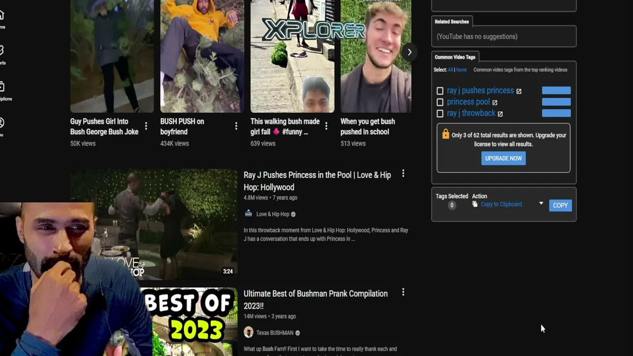633x356 pixels.
Task: Select All common video tags
Action: click(450, 70)
